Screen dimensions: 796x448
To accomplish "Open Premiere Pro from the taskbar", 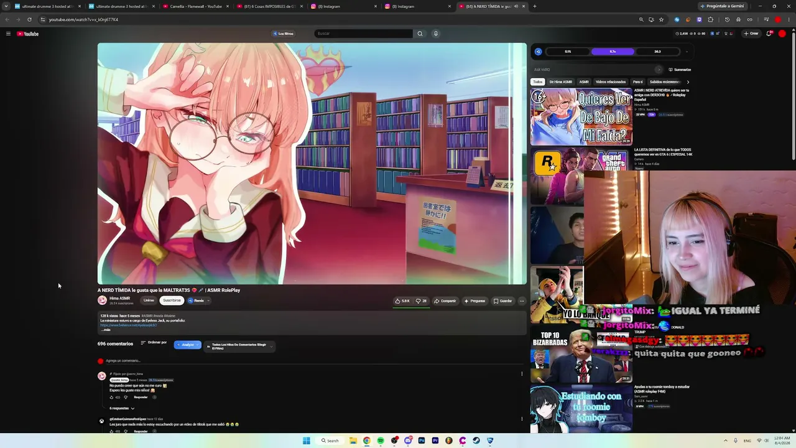I will coord(435,441).
